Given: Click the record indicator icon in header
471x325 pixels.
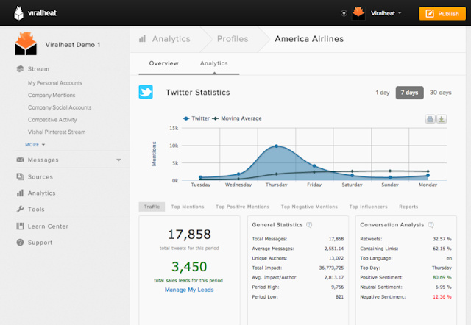Looking at the screenshot, I should [x=344, y=13].
